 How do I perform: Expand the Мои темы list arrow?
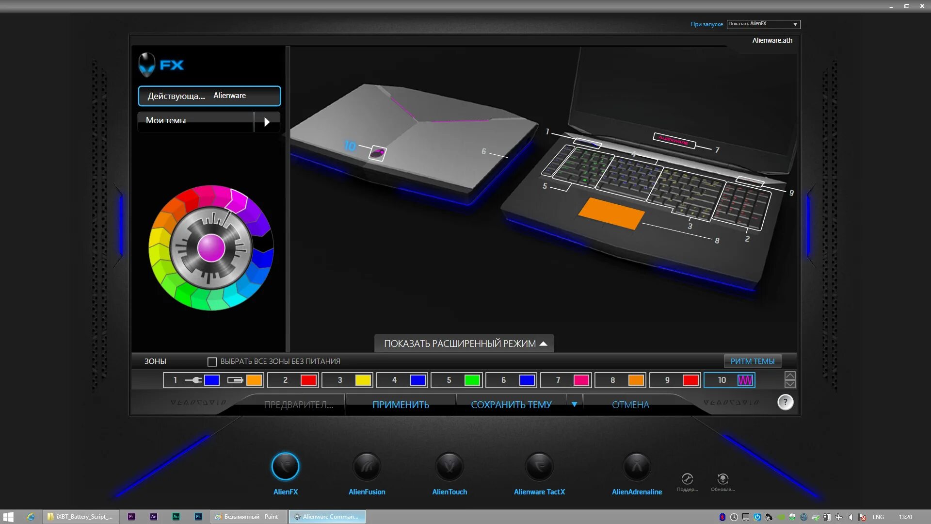pyautogui.click(x=267, y=122)
